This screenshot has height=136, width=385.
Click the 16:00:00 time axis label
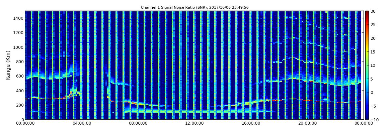tap(251, 123)
